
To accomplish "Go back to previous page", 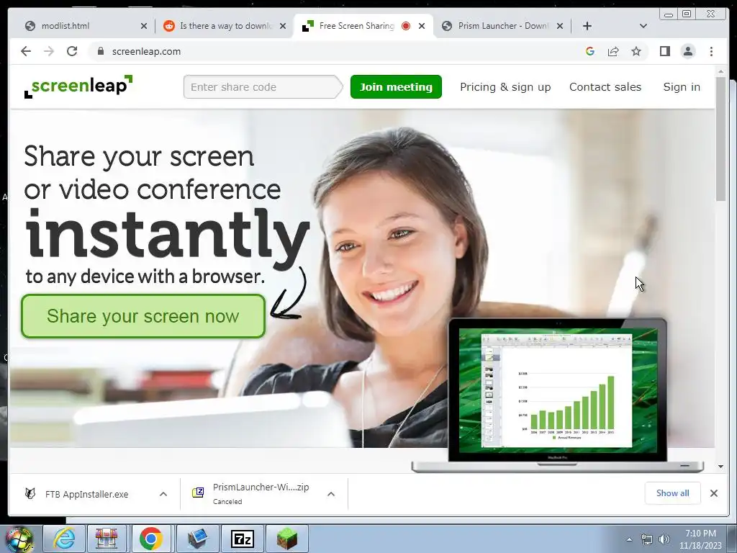I will (26, 51).
